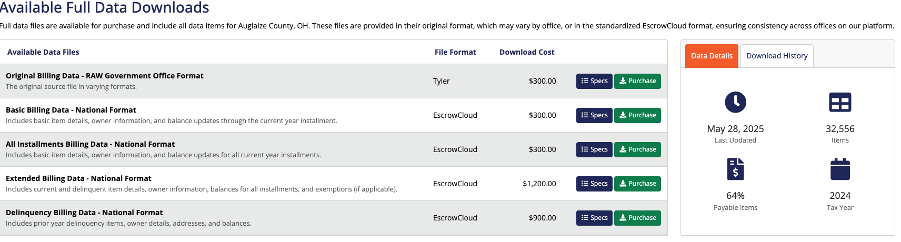This screenshot has height=242, width=901.
Task: Click the 'Download Cost' column header
Action: [x=527, y=52]
